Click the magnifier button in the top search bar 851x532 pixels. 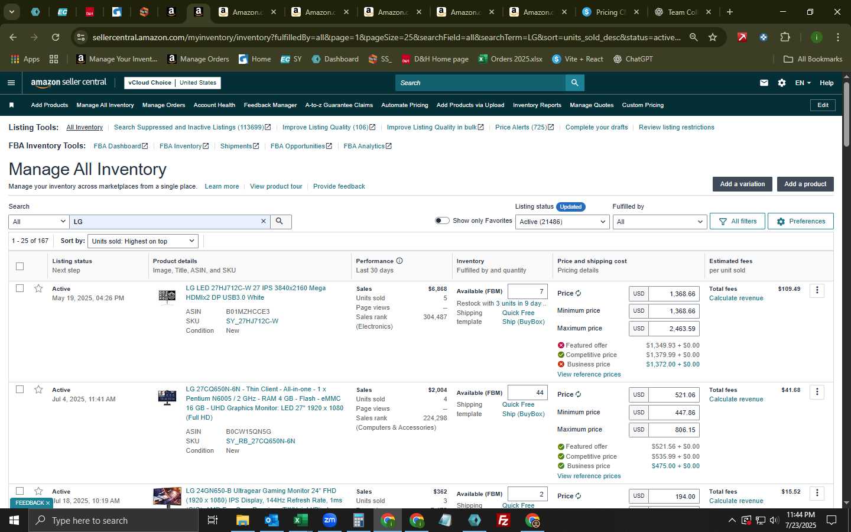pos(574,83)
